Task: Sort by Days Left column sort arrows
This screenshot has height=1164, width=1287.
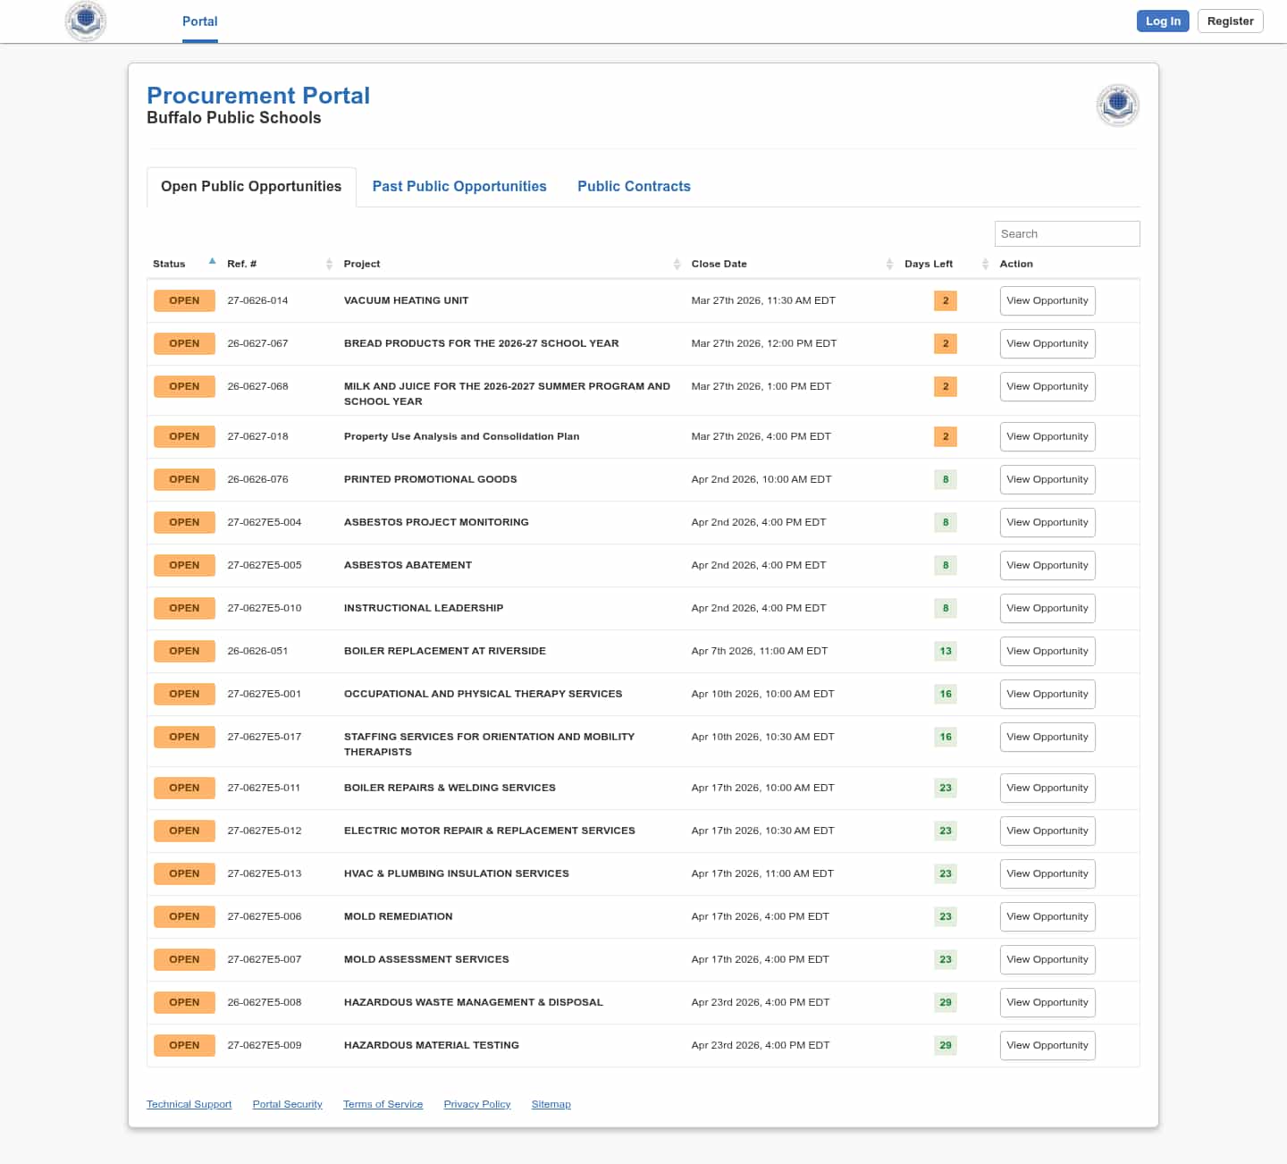Action: pyautogui.click(x=985, y=264)
